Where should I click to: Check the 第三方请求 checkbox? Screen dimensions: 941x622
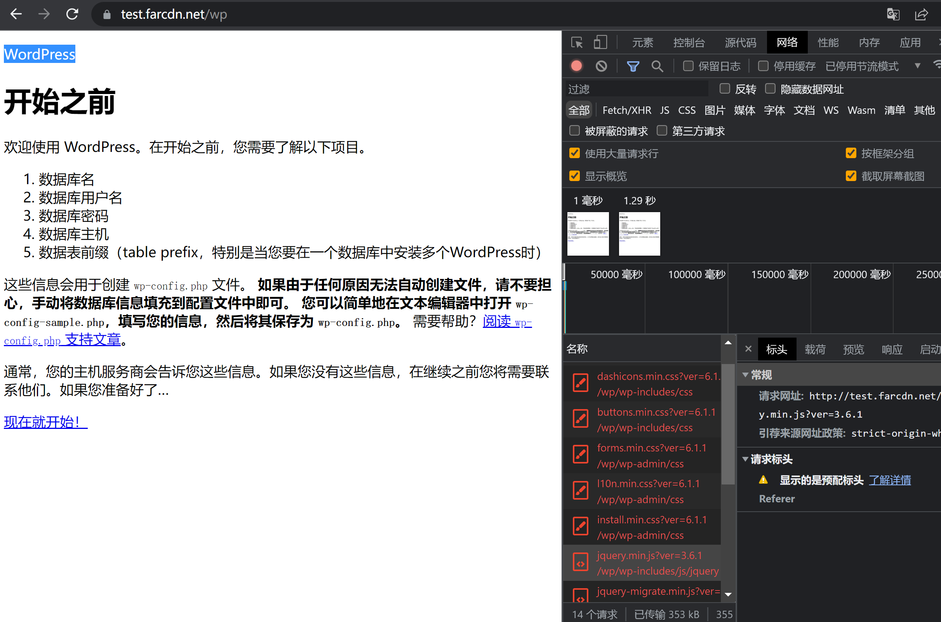pyautogui.click(x=661, y=131)
